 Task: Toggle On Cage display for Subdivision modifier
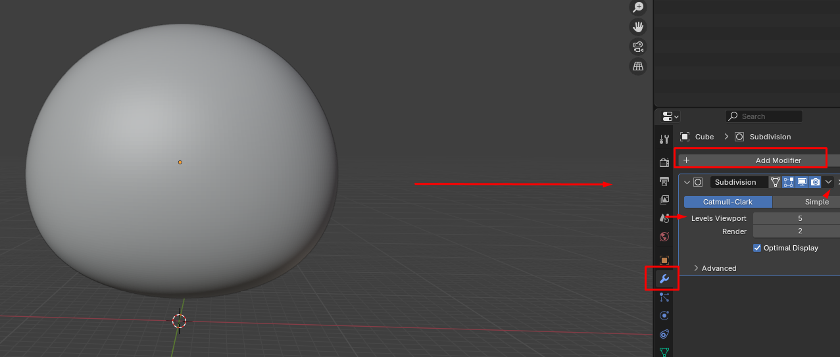pyautogui.click(x=776, y=182)
